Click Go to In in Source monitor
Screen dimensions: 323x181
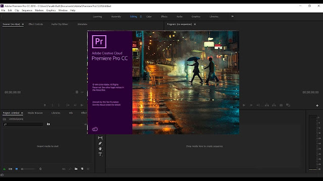pos(68,105)
